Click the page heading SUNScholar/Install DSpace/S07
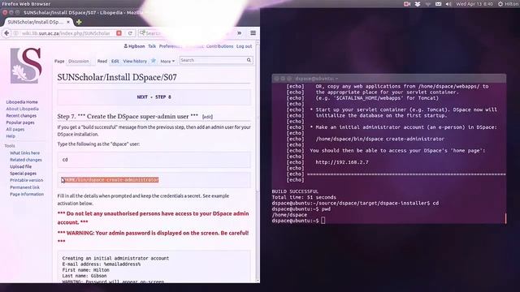 (117, 78)
